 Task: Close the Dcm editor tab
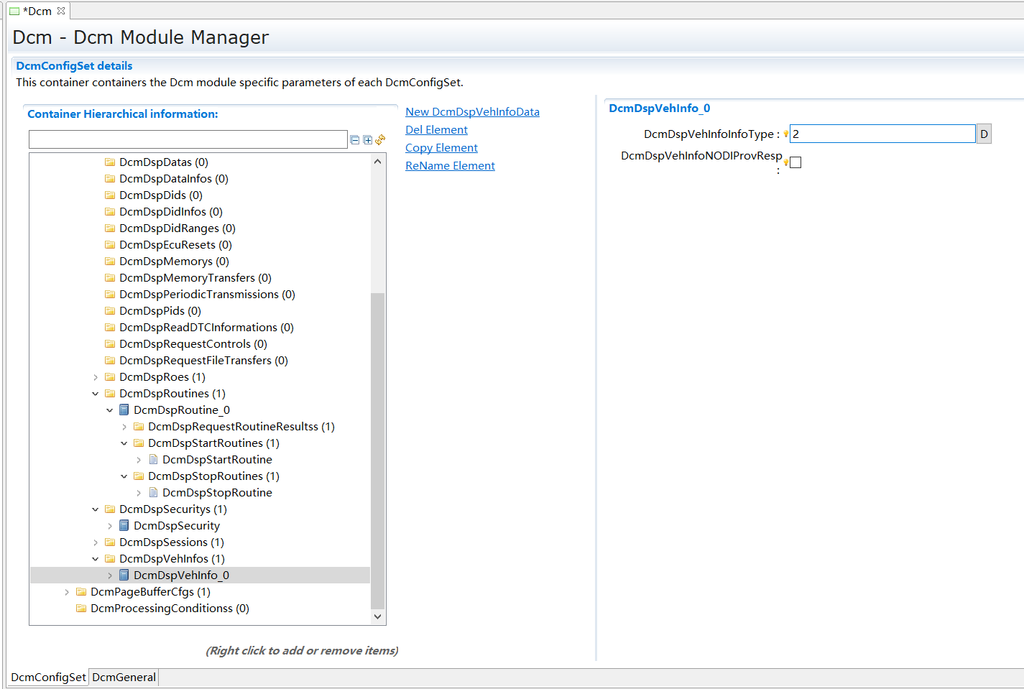pos(61,11)
